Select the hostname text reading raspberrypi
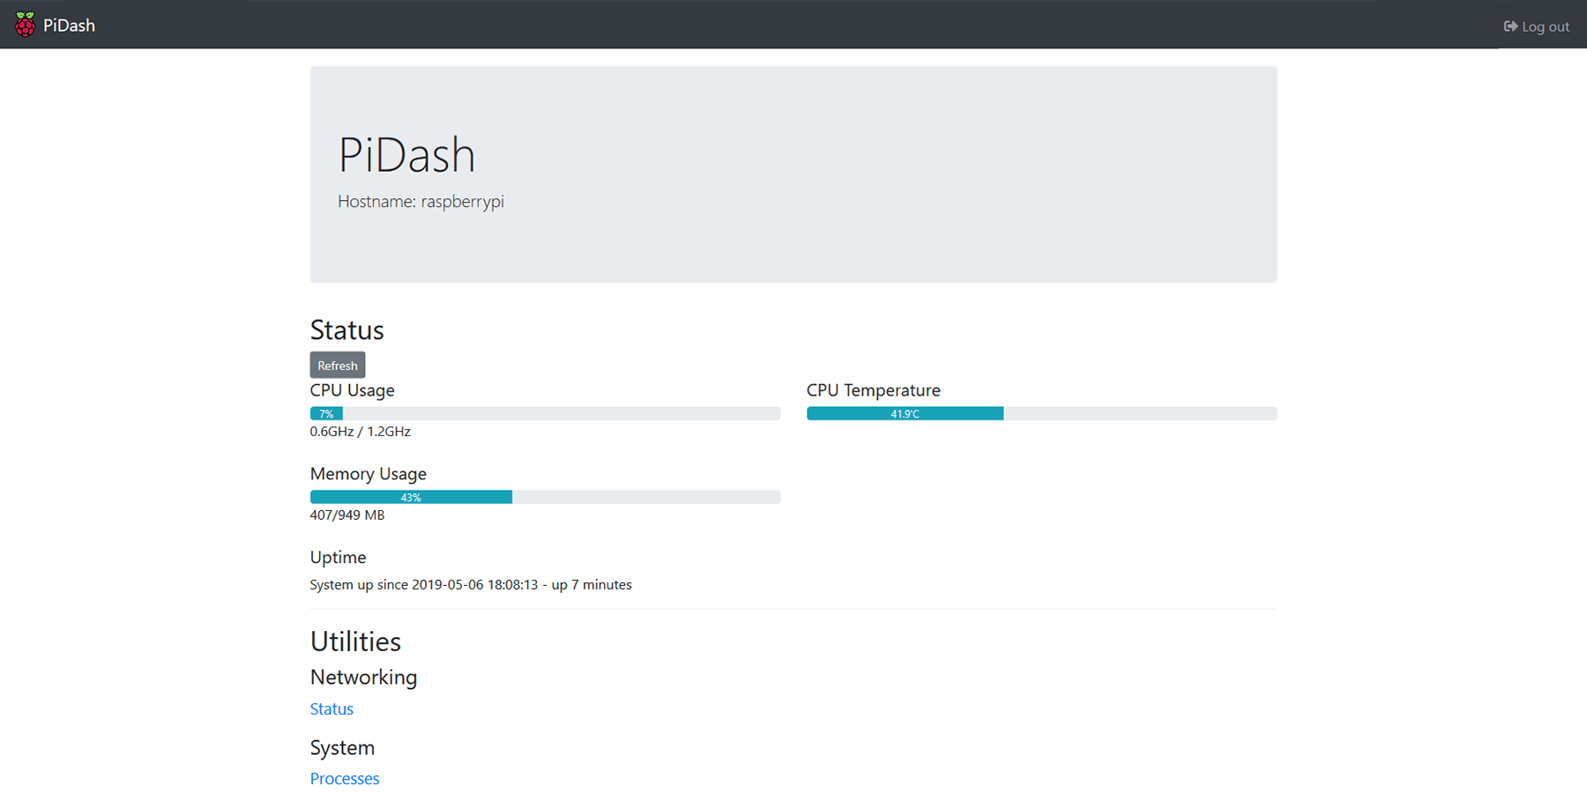The height and width of the screenshot is (793, 1587). click(421, 201)
